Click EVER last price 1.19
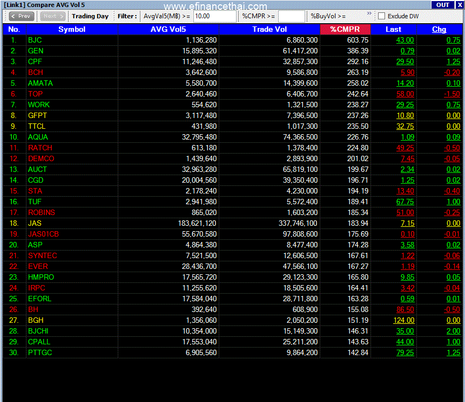Viewport: 465px width, 402px height. [x=407, y=267]
